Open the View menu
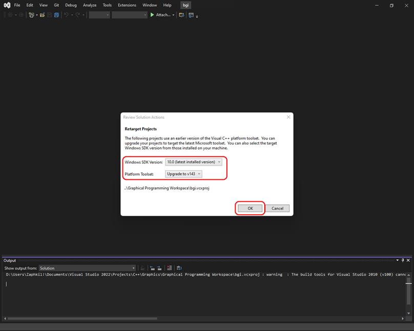 (x=44, y=5)
